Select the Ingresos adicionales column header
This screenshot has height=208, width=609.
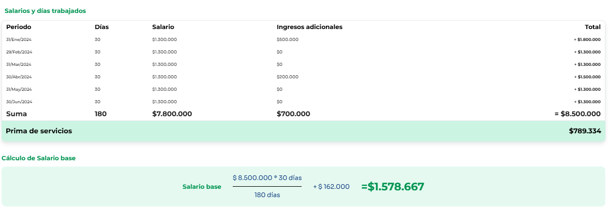click(309, 27)
